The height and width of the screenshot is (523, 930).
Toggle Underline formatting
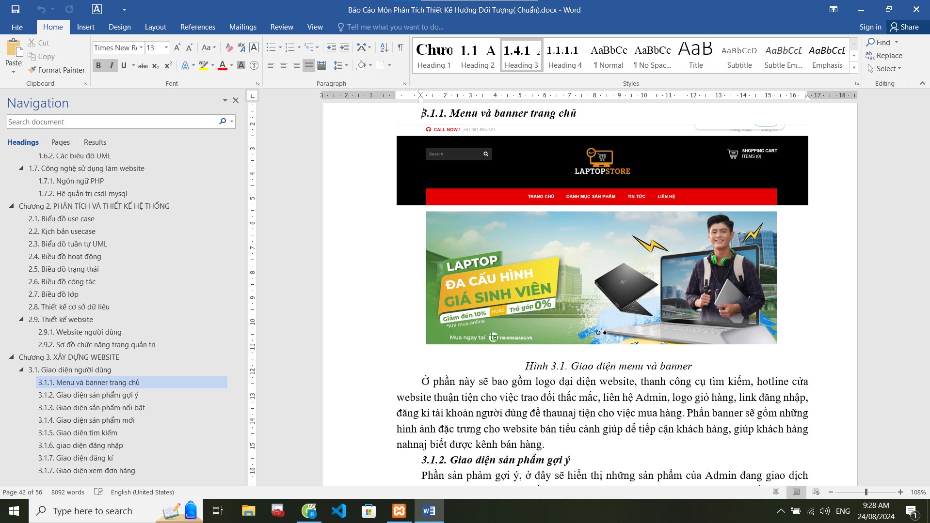[124, 66]
